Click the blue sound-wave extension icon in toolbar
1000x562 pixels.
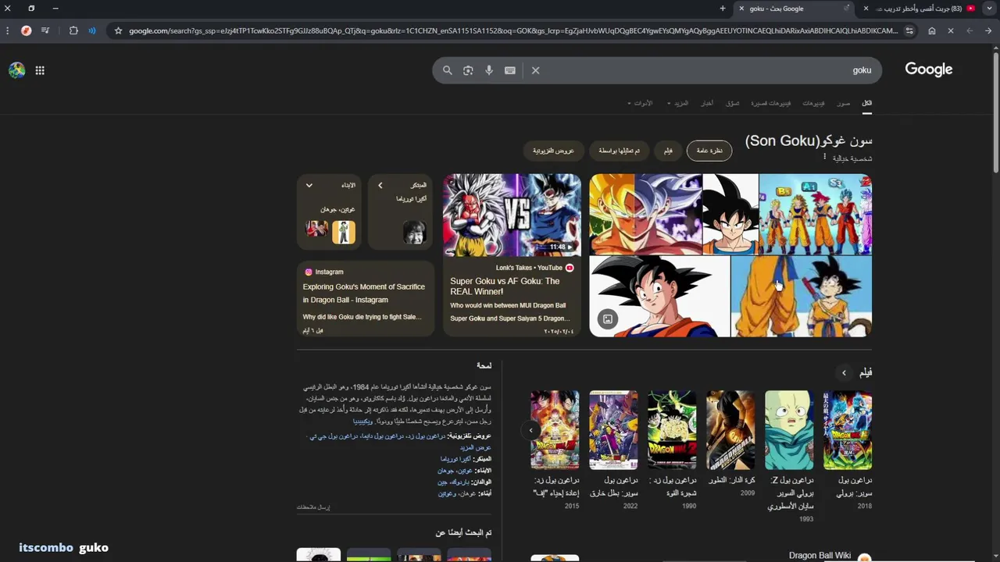pos(92,30)
